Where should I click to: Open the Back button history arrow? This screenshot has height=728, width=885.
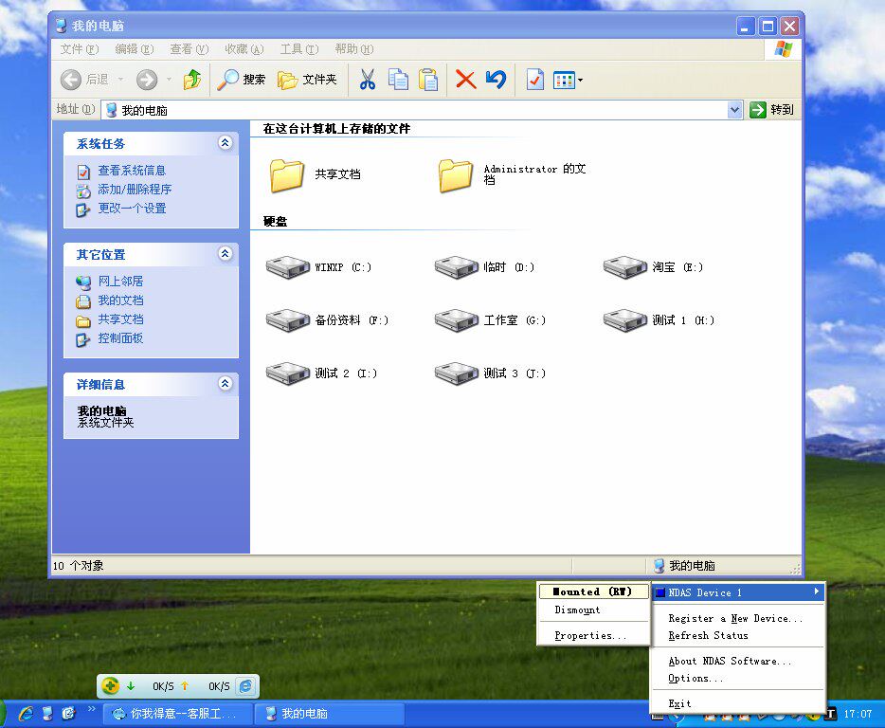coord(120,80)
